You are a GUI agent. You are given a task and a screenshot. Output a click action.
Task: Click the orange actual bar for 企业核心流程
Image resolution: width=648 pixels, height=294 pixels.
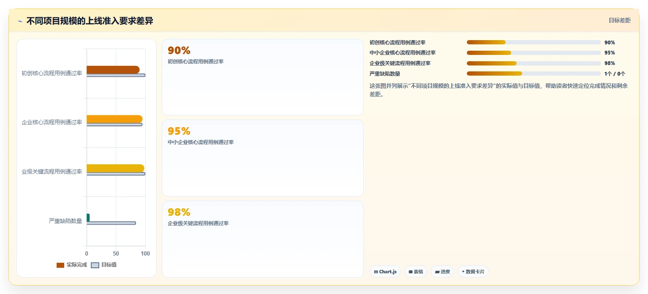[x=114, y=119]
